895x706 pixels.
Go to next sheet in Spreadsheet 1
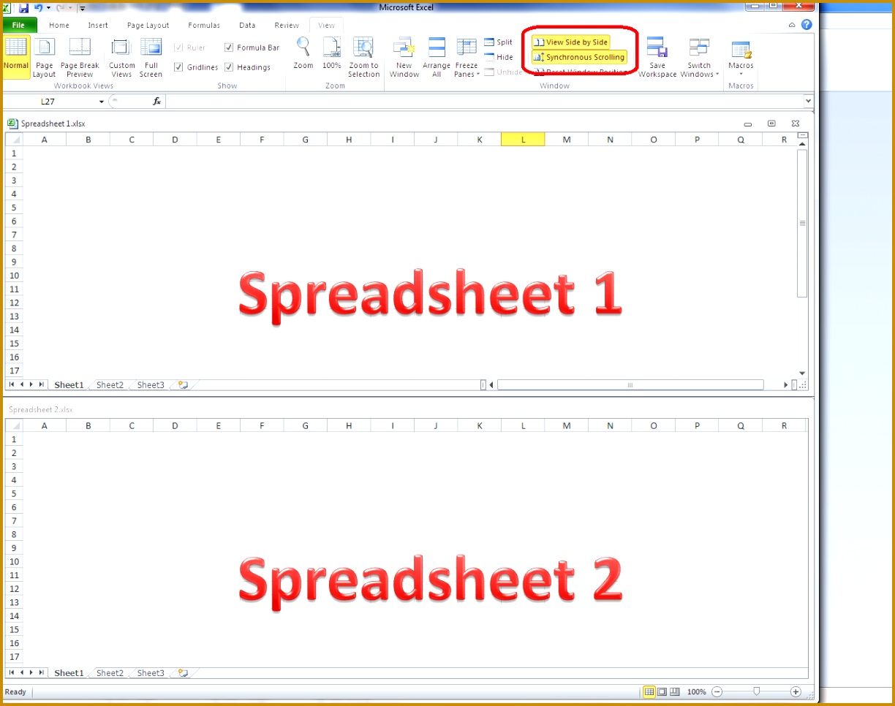pyautogui.click(x=31, y=384)
